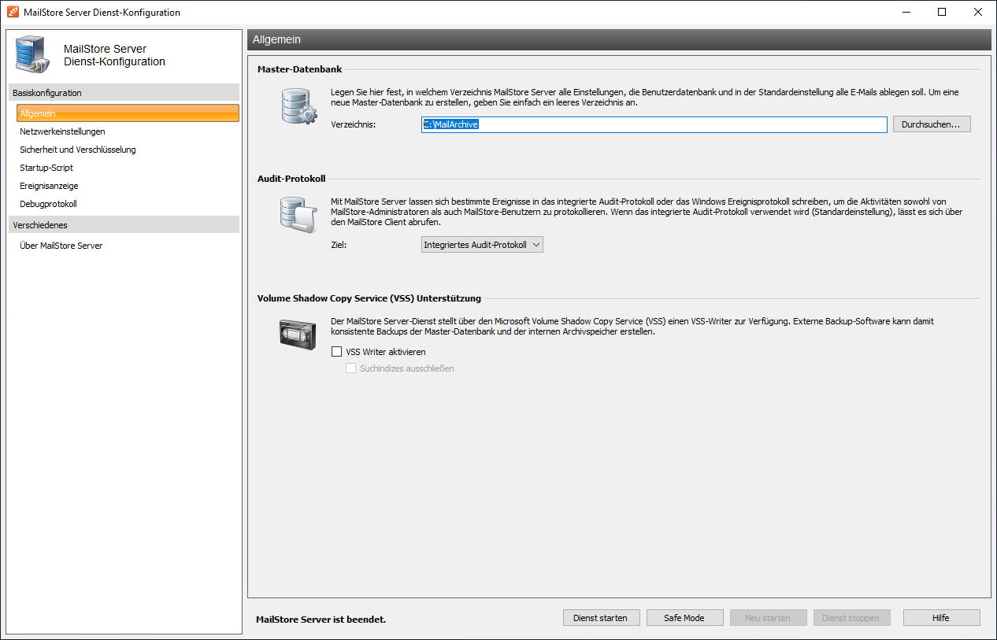Click the Dienst stoppen button

pos(851,618)
